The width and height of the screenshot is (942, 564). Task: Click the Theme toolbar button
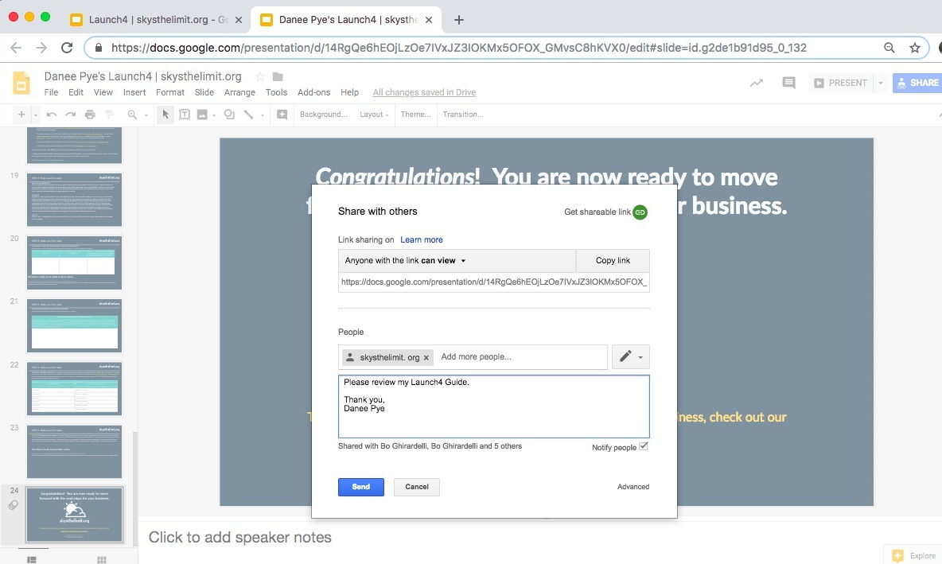(x=415, y=114)
